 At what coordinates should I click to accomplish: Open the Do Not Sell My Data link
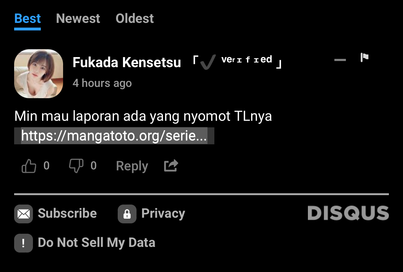96,243
